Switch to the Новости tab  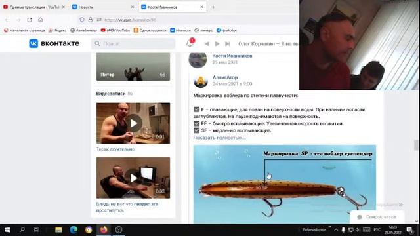click(103, 7)
